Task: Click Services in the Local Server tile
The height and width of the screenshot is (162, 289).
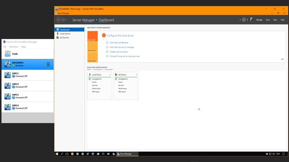Action: pos(95,85)
